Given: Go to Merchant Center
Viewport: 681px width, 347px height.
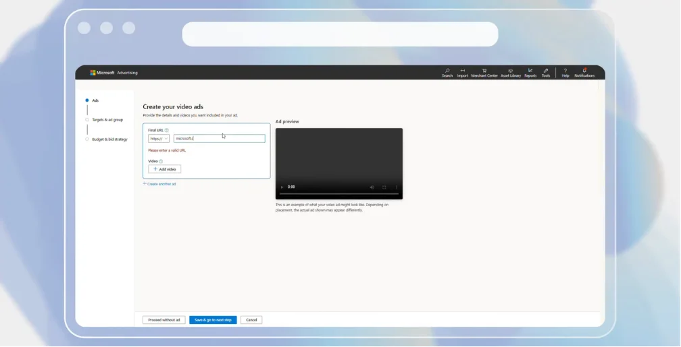Looking at the screenshot, I should (x=484, y=73).
